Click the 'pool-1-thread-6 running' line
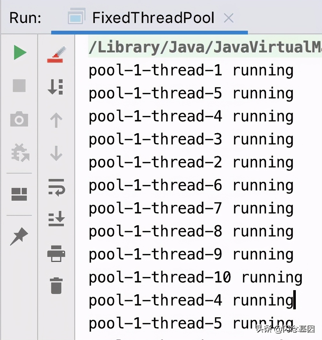The width and height of the screenshot is (322, 340). tap(191, 186)
